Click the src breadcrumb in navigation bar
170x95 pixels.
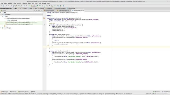(x=20, y=8)
